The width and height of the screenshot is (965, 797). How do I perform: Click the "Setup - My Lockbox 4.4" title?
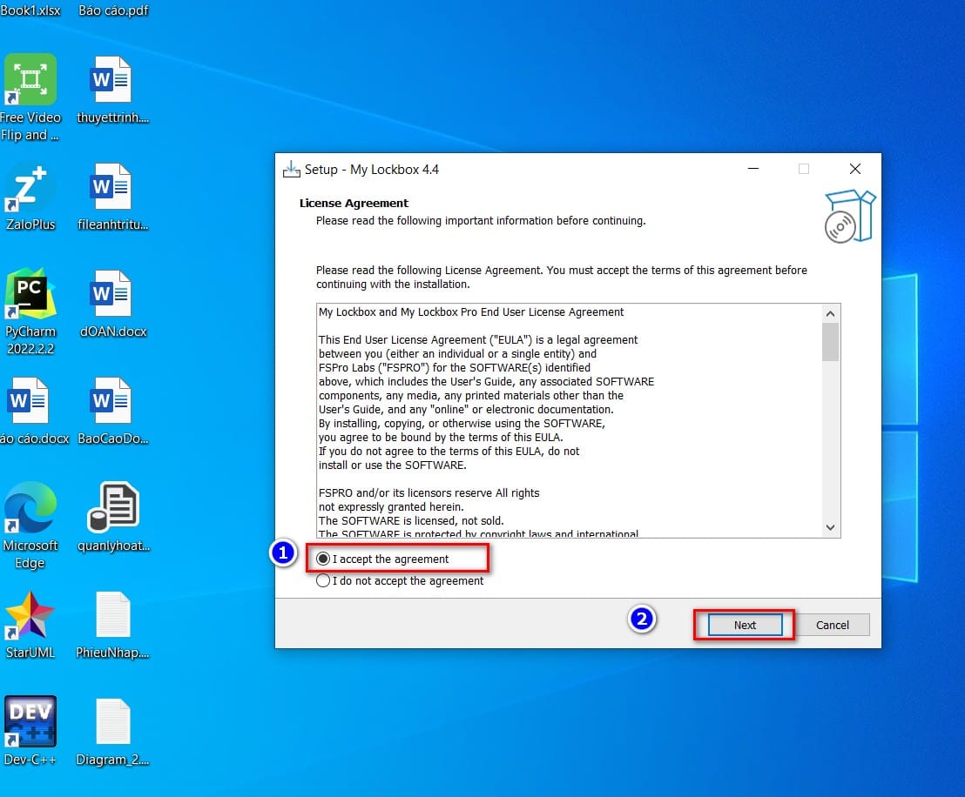pyautogui.click(x=372, y=170)
